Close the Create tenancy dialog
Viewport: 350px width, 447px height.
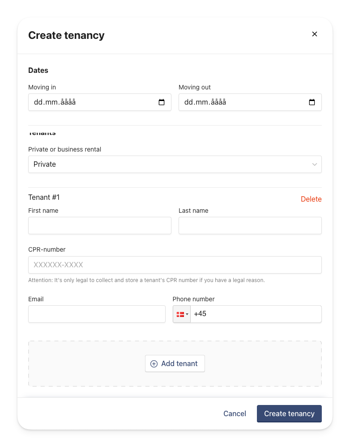[315, 34]
